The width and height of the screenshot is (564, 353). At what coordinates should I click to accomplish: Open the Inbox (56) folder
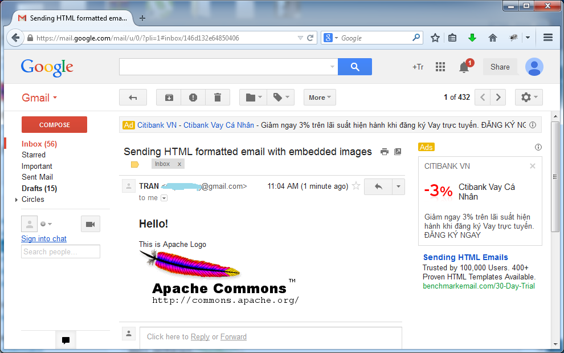39,144
